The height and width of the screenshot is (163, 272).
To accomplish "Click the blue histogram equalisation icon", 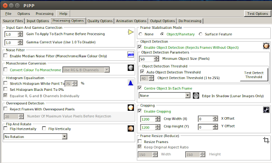I will click(x=130, y=83).
